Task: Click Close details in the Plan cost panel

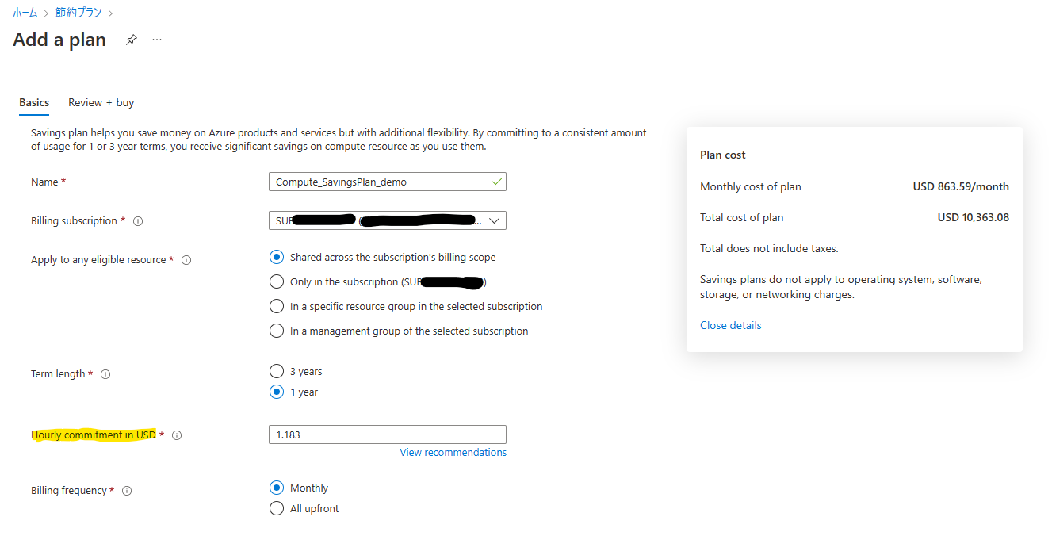Action: point(730,325)
